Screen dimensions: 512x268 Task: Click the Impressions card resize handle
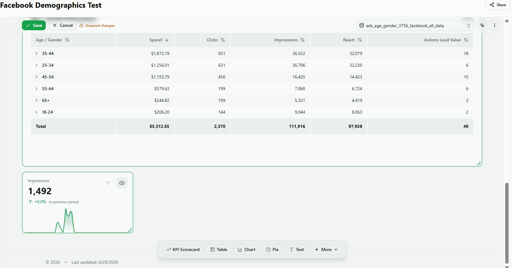[x=130, y=230]
